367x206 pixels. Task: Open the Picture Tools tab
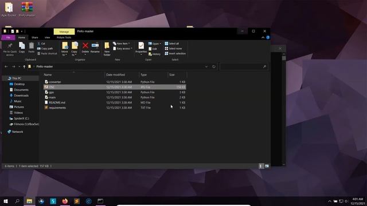[x=64, y=37]
